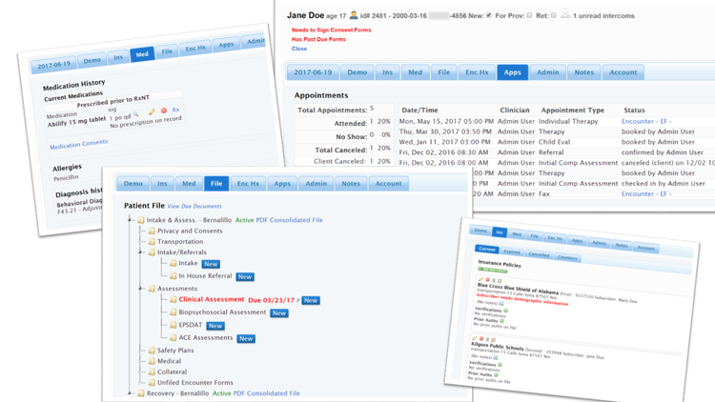The width and height of the screenshot is (715, 402).
Task: Click the Safety Plans folder icon
Action: [x=151, y=351]
